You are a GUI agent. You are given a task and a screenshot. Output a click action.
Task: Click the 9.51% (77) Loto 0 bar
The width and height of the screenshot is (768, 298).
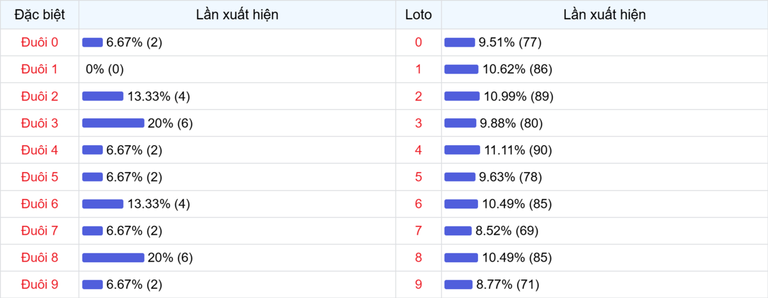(460, 42)
